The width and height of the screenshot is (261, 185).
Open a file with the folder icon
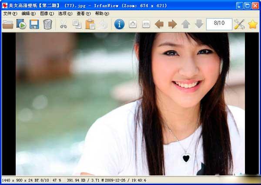(8, 24)
